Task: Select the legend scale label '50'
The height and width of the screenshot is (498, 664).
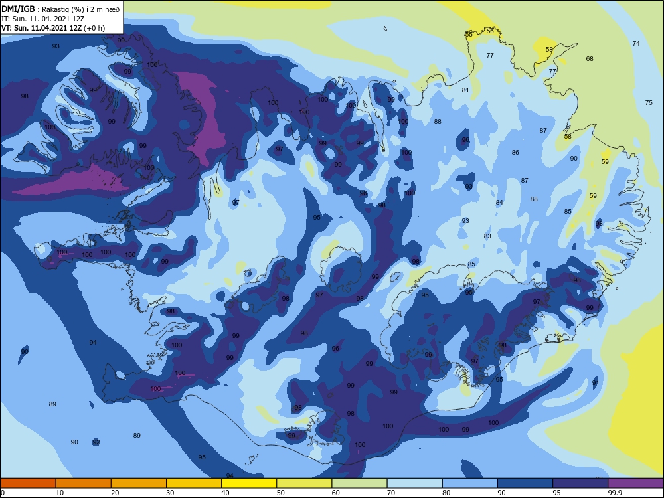Action: pos(281,493)
